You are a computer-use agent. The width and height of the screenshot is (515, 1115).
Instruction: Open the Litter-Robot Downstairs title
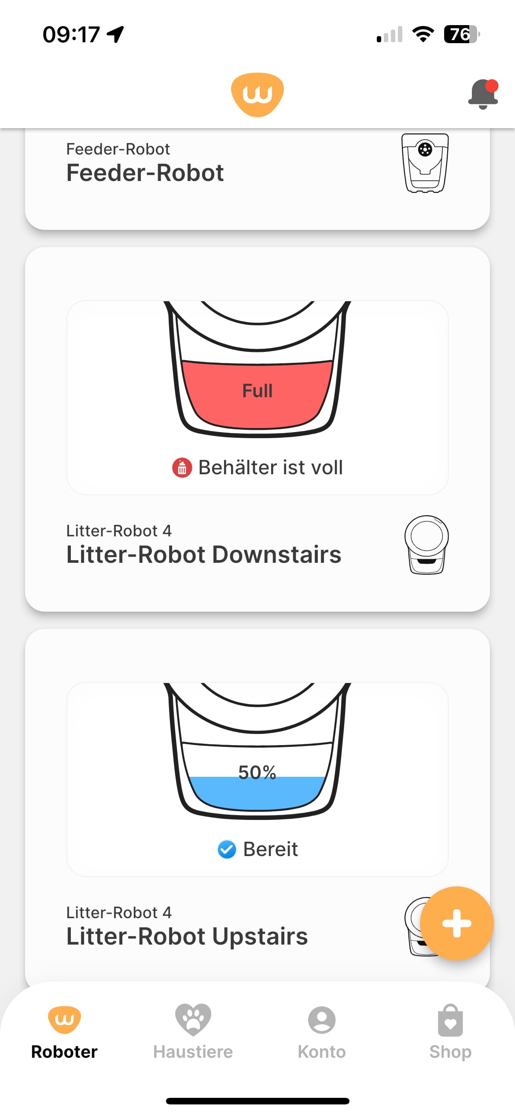[x=203, y=554]
